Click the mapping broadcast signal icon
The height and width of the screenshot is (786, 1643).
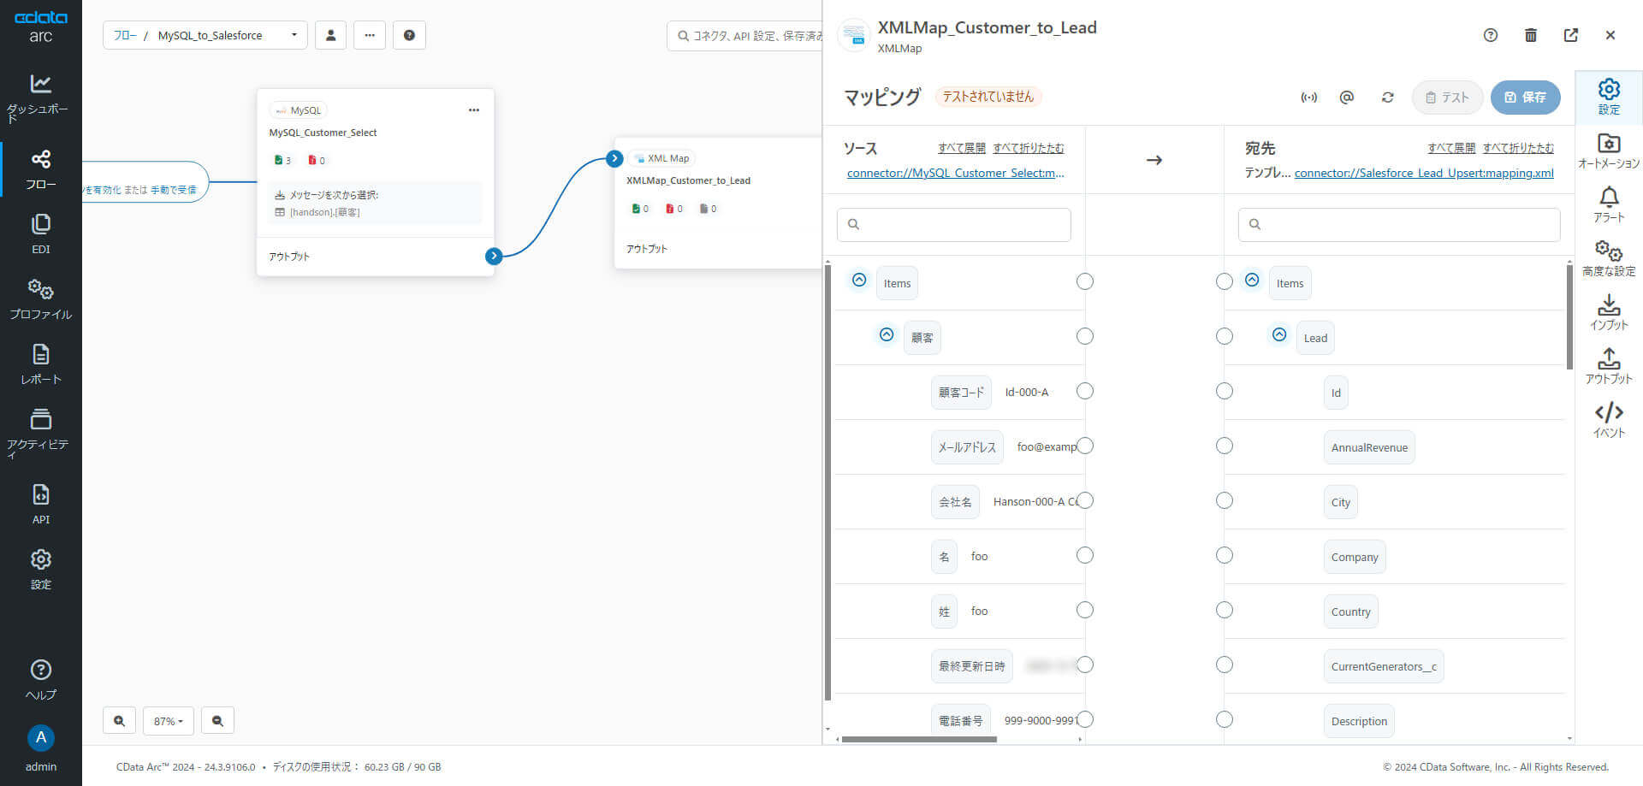(1309, 98)
